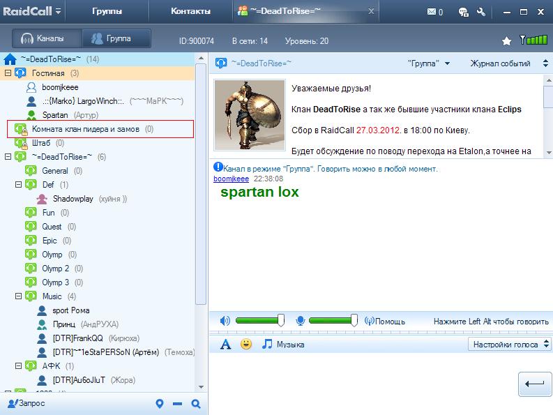Click the Olymp 2 channel icon
Viewport: 553px width, 415px height.
31,269
